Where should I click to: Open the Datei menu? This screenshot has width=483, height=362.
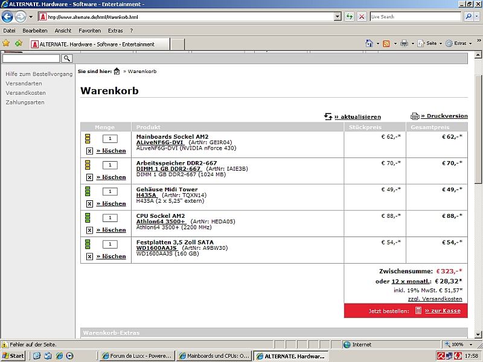[x=9, y=31]
